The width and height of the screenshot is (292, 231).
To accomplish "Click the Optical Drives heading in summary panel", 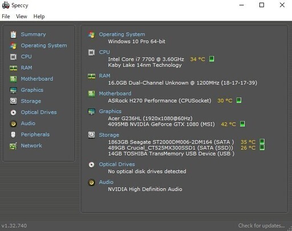I will click(x=117, y=164).
